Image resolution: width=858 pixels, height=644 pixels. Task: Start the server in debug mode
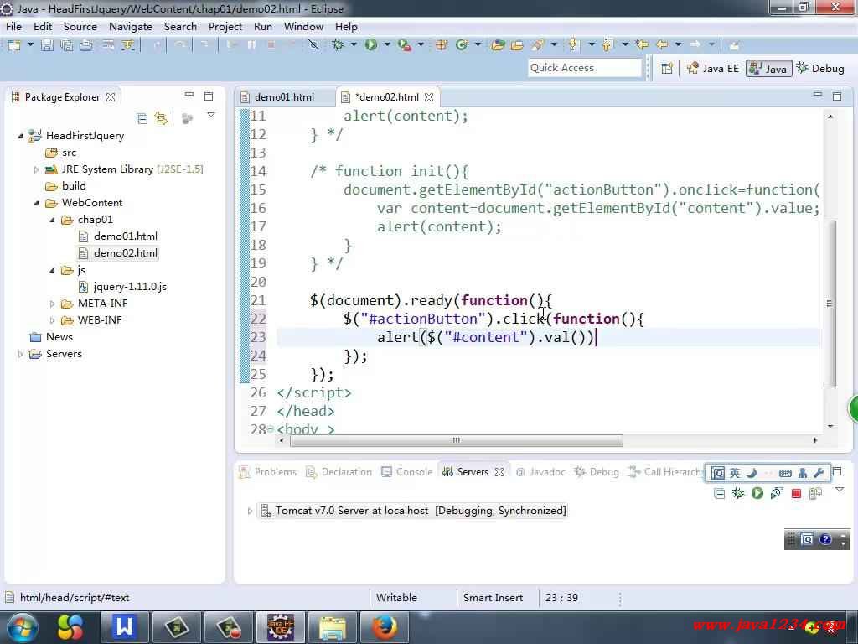[738, 494]
